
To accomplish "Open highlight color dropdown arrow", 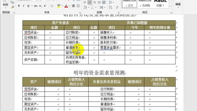I will [62, 6].
